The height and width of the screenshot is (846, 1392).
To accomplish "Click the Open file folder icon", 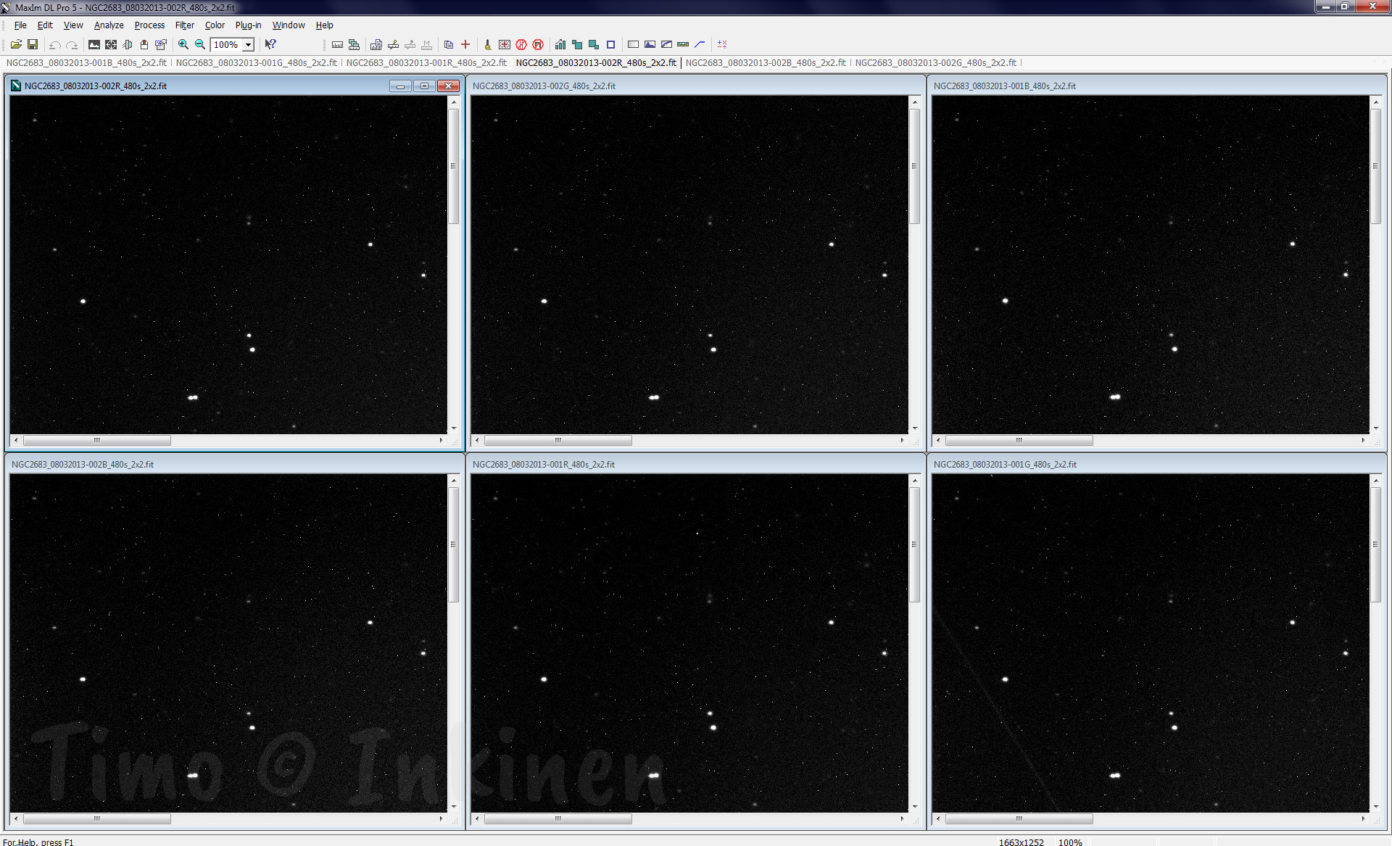I will [16, 44].
